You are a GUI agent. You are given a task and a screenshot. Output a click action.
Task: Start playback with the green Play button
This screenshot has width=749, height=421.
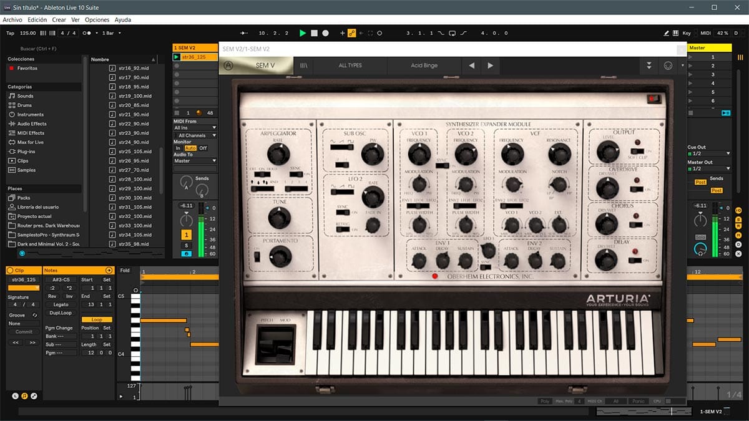point(303,32)
